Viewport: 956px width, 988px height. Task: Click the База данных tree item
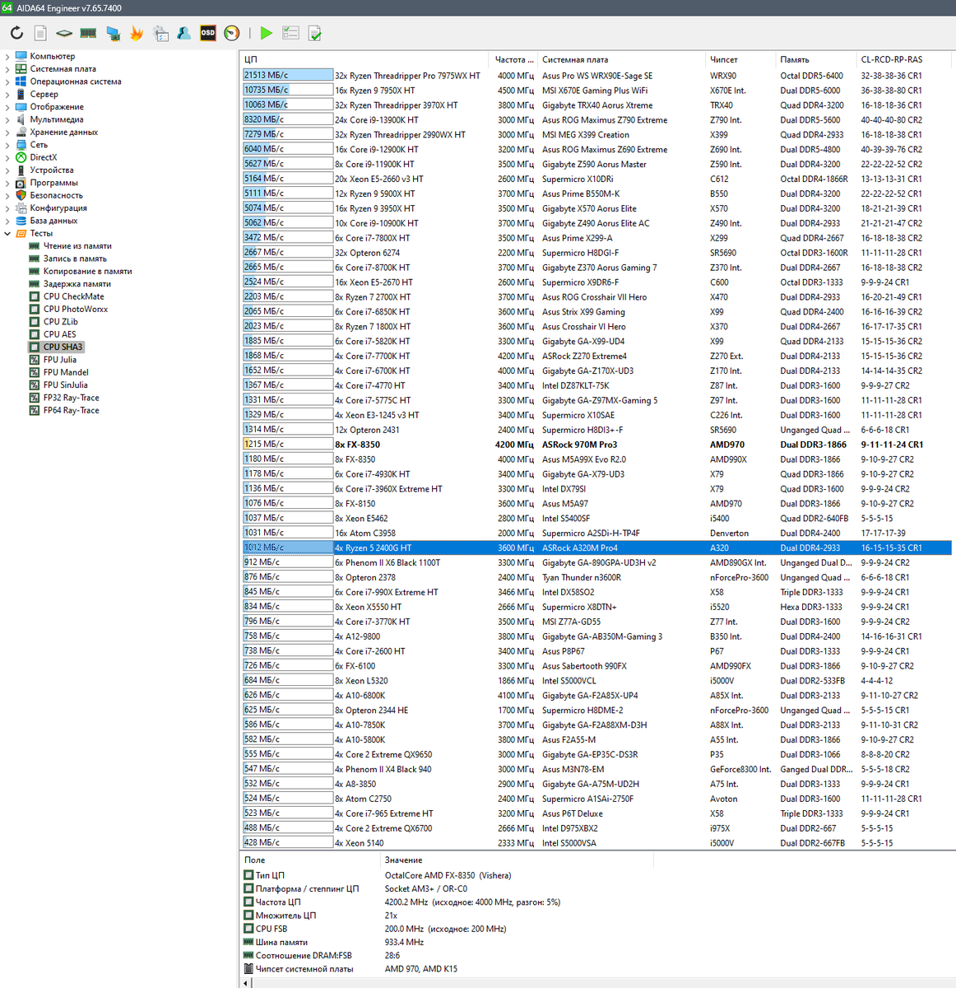(53, 221)
